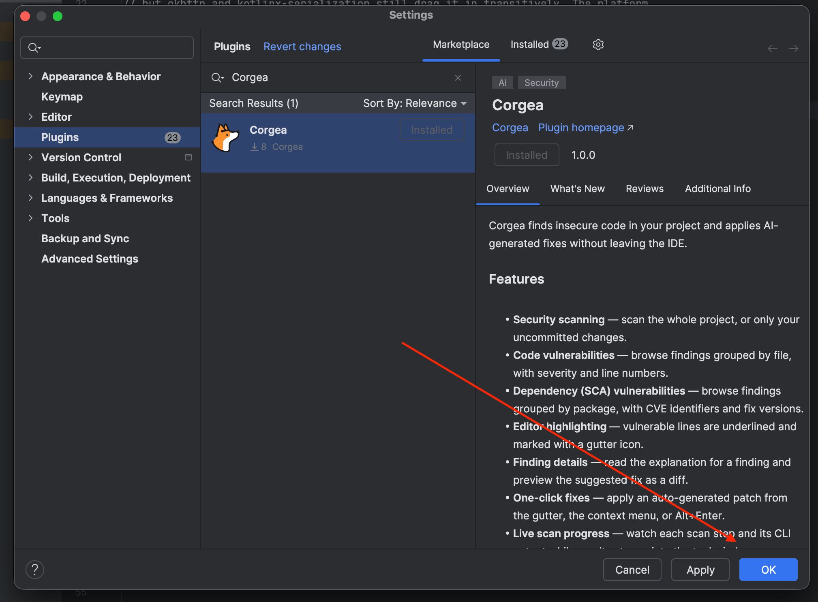Click the Search Results (1) header
This screenshot has height=602, width=818.
click(x=254, y=103)
